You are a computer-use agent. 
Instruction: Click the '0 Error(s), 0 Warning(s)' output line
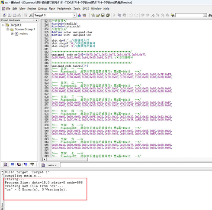[x=36, y=190]
